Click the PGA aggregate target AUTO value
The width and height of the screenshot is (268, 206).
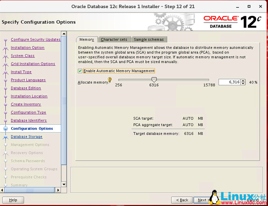188,125
